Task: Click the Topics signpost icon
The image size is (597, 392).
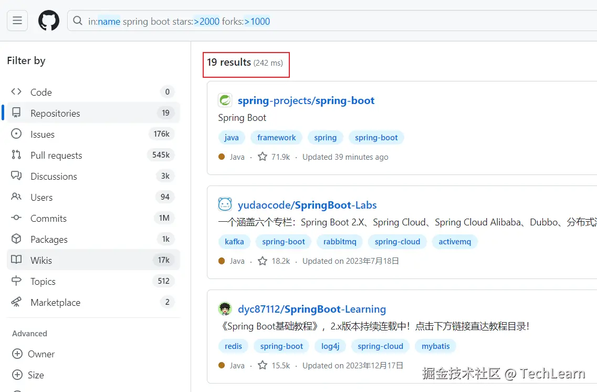Action: [x=16, y=281]
